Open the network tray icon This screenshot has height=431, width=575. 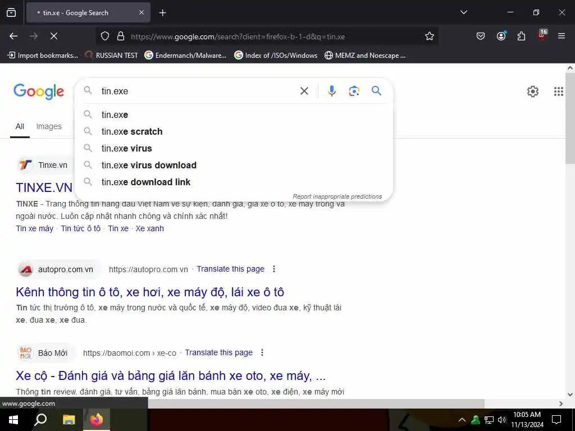click(489, 420)
